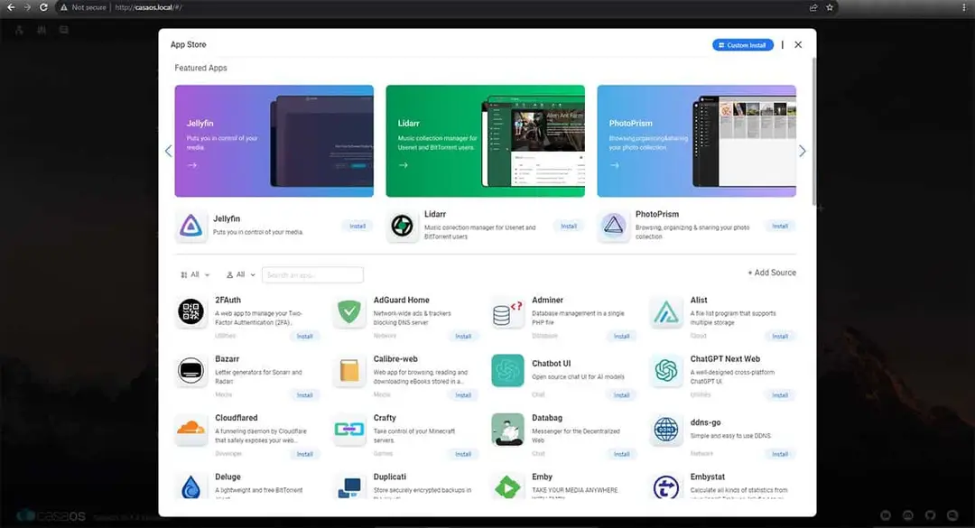
Task: Show next featured apps
Action: (x=803, y=151)
